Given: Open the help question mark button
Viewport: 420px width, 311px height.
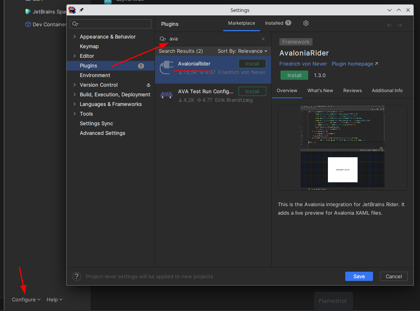Looking at the screenshot, I should tap(77, 276).
